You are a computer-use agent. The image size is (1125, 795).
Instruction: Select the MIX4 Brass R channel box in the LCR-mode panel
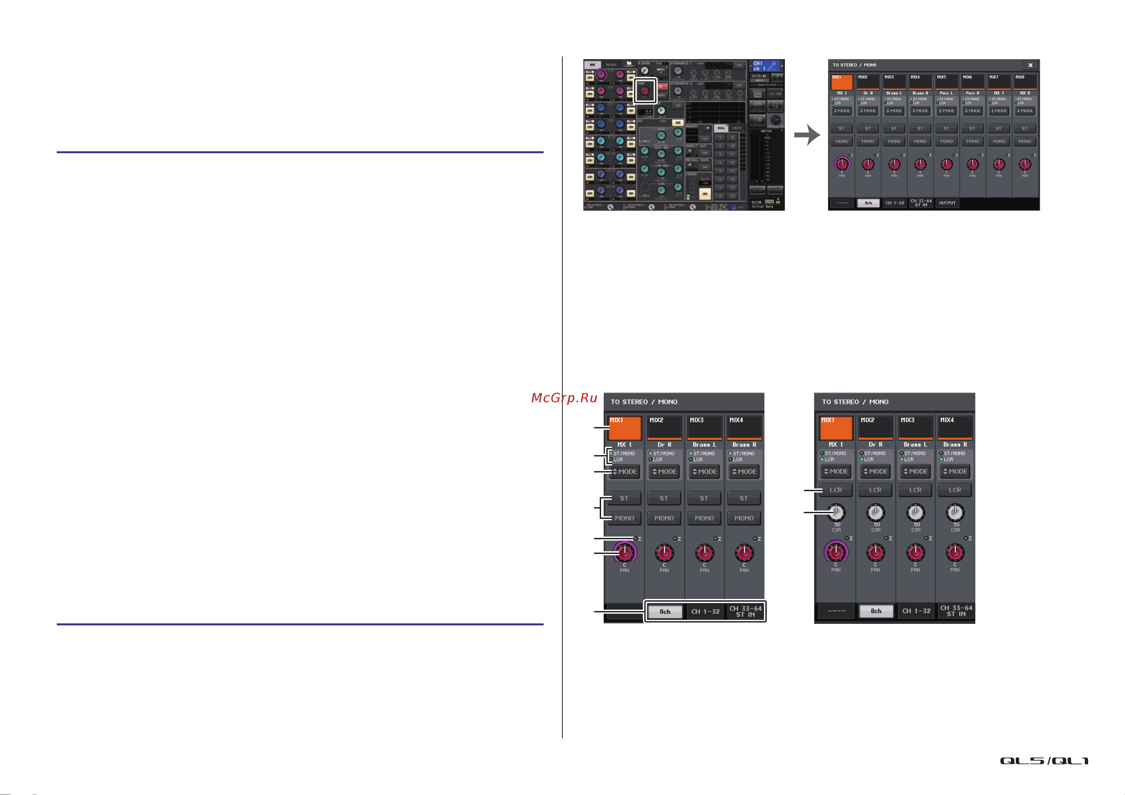955,428
